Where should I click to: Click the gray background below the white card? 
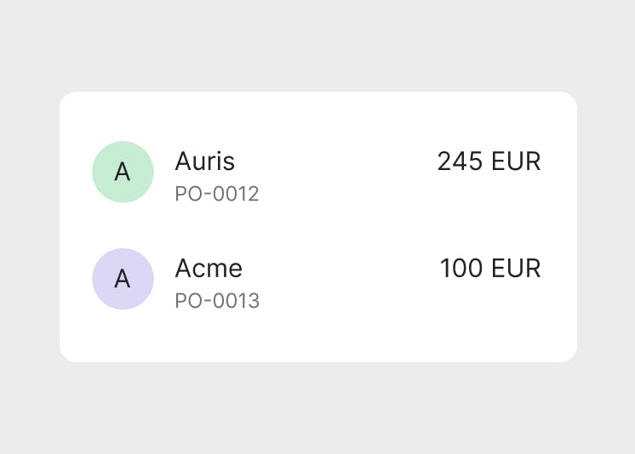pos(317,410)
